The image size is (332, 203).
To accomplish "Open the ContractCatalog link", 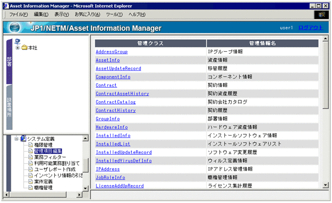I will pyautogui.click(x=116, y=102).
